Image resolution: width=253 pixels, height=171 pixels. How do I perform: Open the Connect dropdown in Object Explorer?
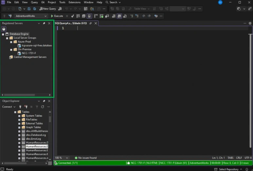(x=9, y=107)
